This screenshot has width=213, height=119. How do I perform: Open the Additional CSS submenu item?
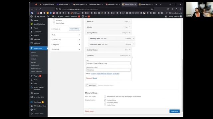(36, 68)
